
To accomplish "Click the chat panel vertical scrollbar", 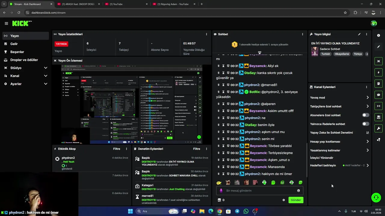I will (306, 160).
